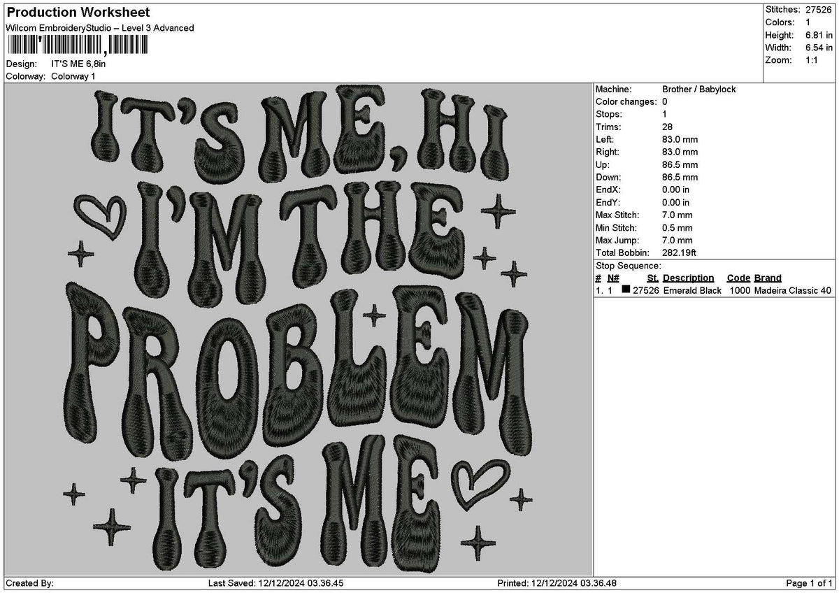
Task: Click the Up value 86.5 mm
Action: coord(680,165)
